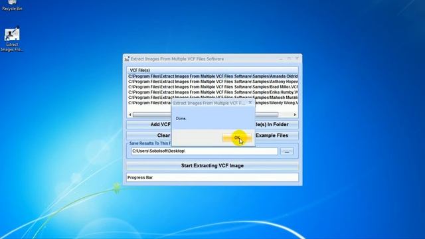The height and width of the screenshot is (239, 425).
Task: Open the Recycle Bin desktop icon
Action: coord(12,5)
